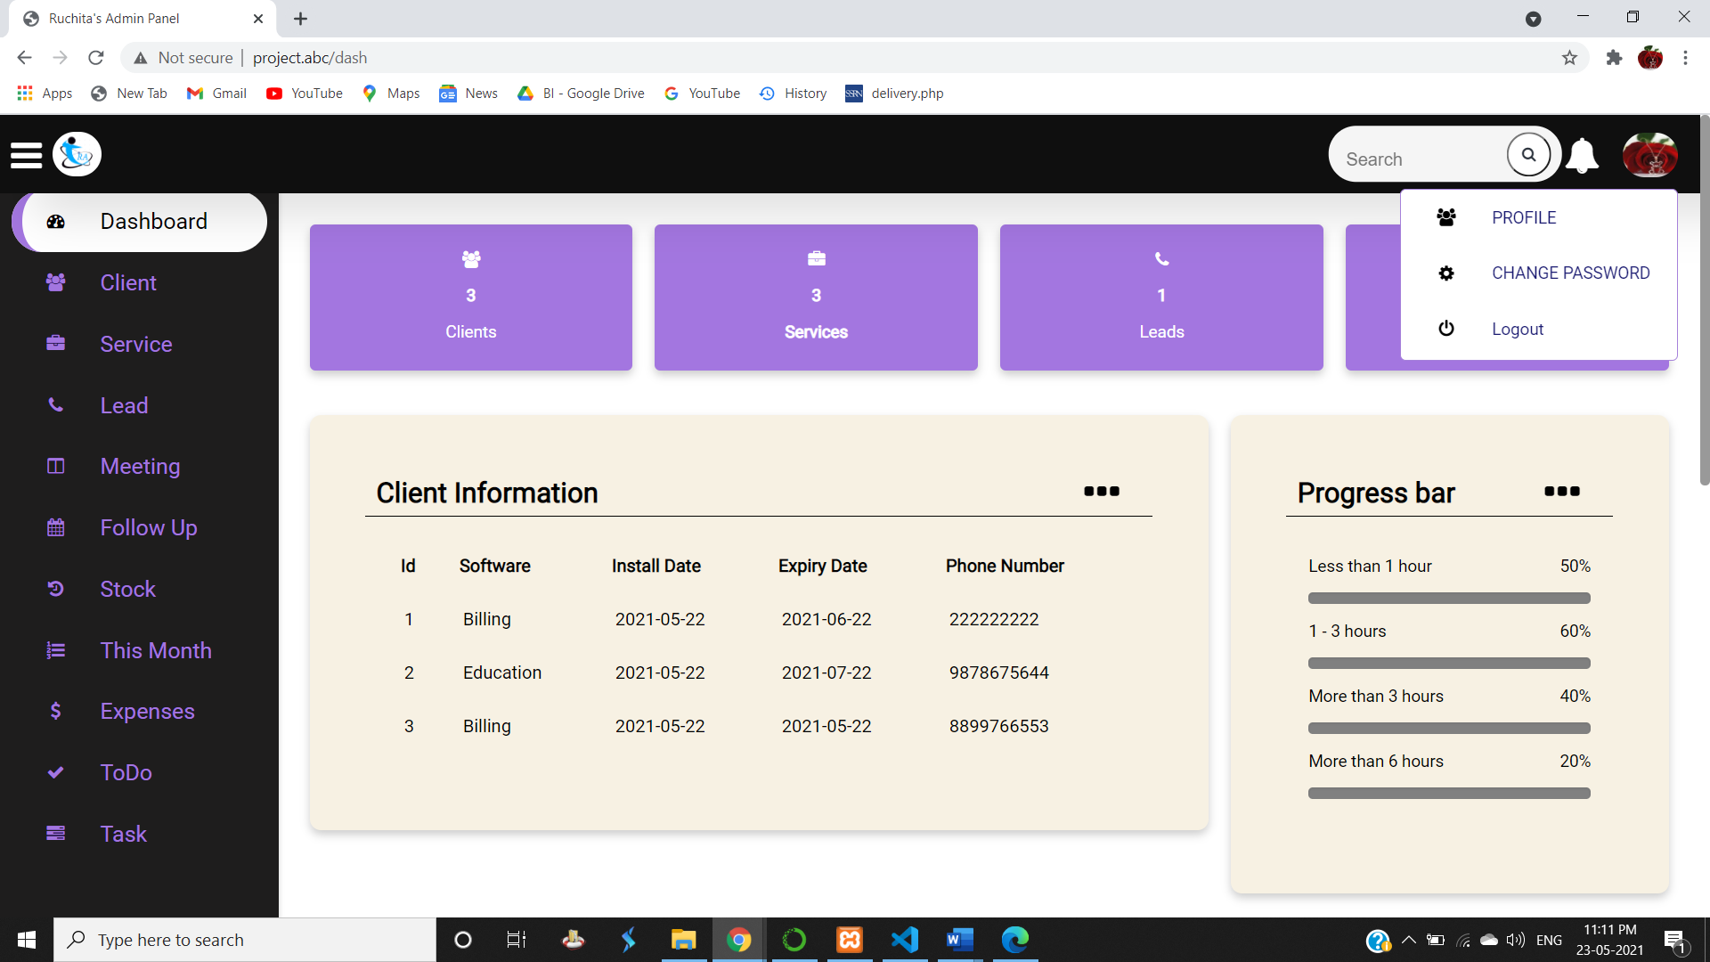This screenshot has height=962, width=1710.
Task: Choose CHANGE PASSWORD option
Action: 1570,273
